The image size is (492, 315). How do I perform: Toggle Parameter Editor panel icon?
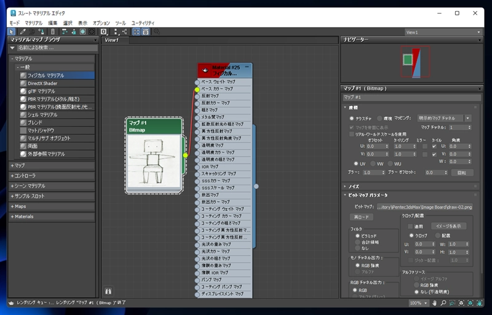pos(146,32)
